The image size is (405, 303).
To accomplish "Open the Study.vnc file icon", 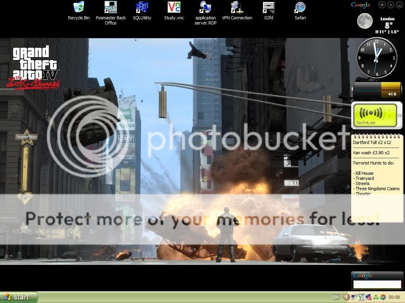I will [x=174, y=7].
